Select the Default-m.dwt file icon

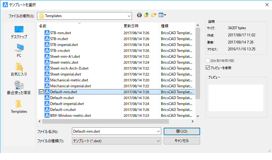(47, 98)
